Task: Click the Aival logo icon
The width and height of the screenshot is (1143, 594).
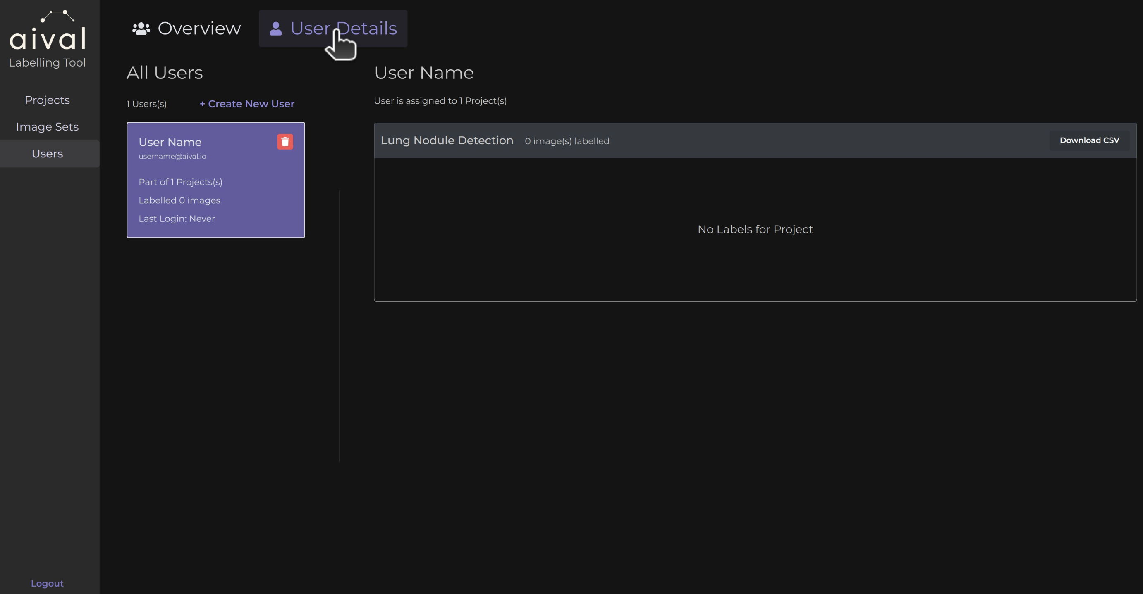Action: pos(48,15)
